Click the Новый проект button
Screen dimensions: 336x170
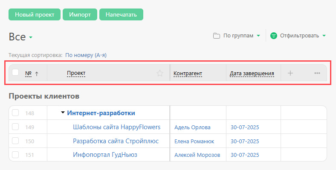(35, 14)
